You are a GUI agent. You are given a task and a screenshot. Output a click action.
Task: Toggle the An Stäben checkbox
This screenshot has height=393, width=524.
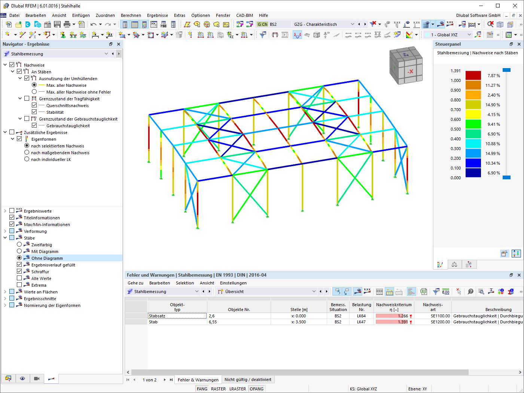(19, 71)
